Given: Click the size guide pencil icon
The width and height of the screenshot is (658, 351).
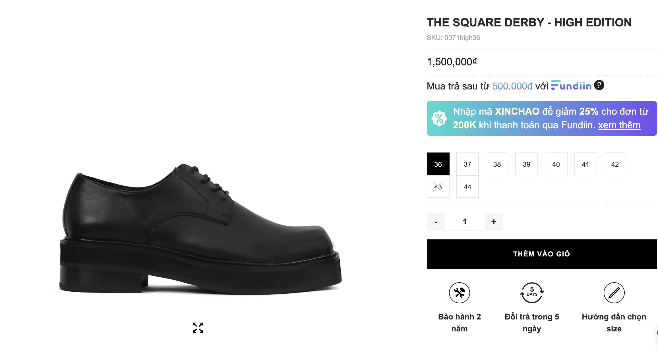Looking at the screenshot, I should click(x=614, y=293).
